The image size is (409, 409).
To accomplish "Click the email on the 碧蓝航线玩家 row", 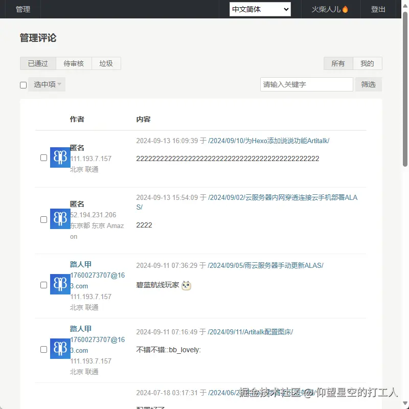I will pos(97,281).
